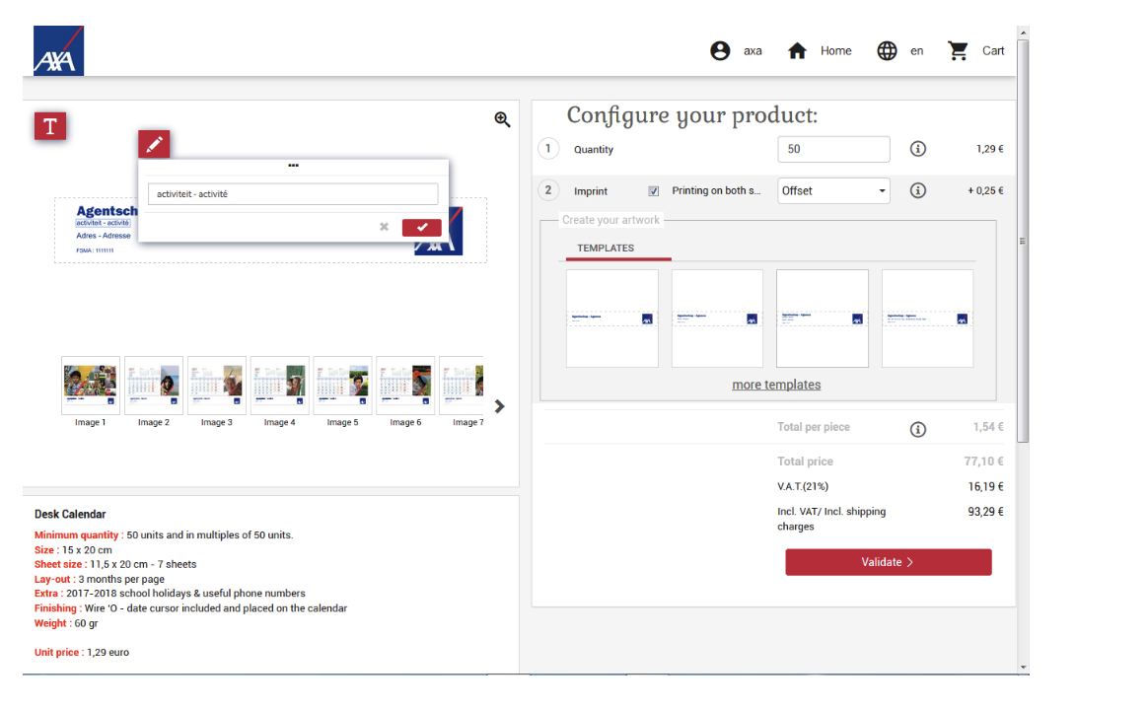Go to Home via house icon

(797, 50)
